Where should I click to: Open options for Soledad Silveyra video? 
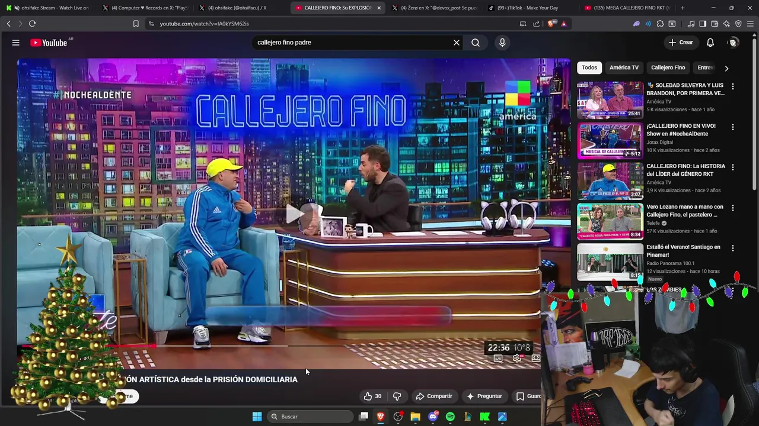click(733, 86)
